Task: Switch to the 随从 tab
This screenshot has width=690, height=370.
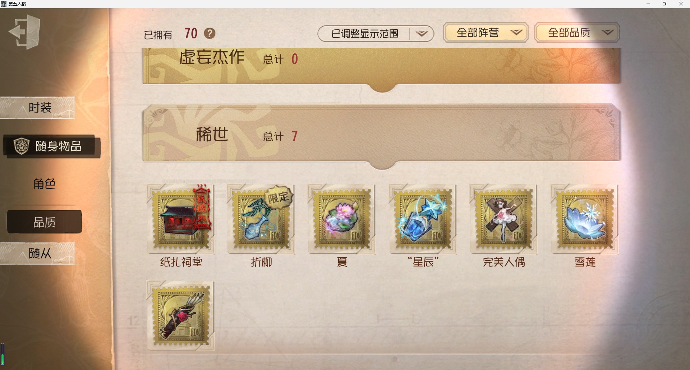Action: (37, 253)
